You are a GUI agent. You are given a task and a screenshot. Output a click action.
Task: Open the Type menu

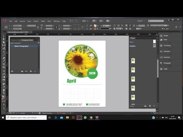[29, 21]
